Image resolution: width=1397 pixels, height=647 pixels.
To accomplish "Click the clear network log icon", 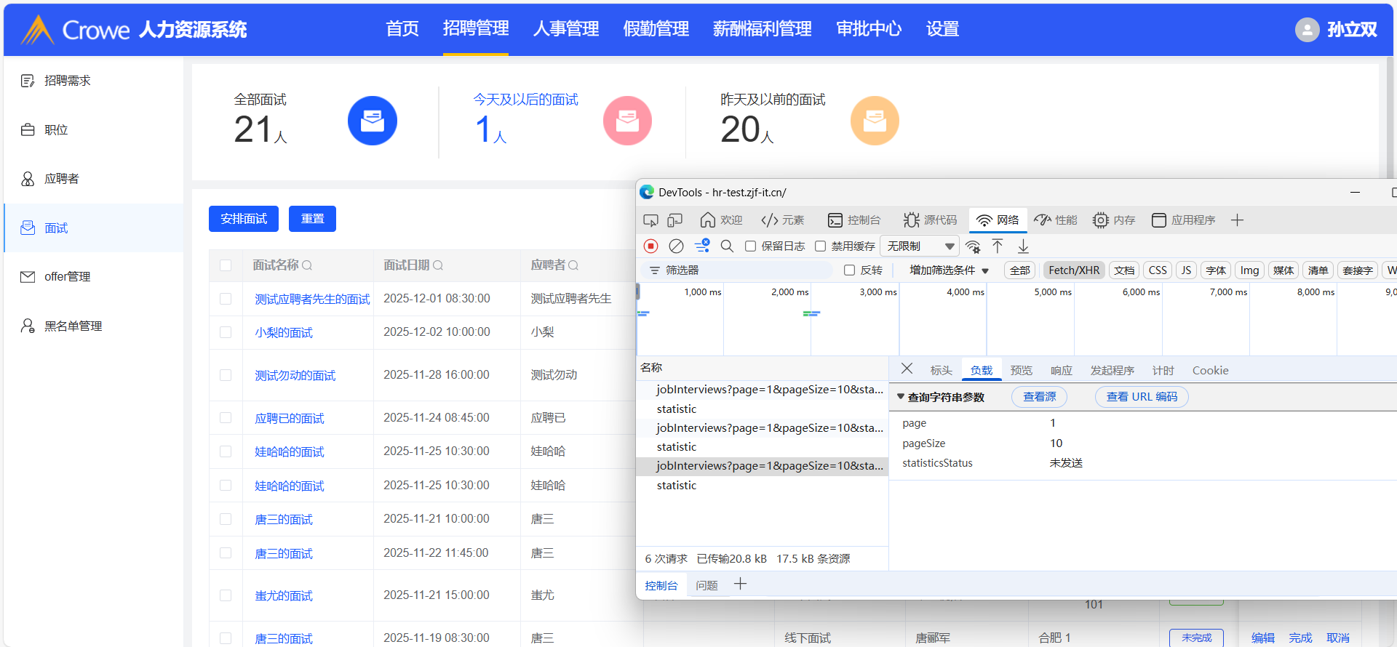I will pyautogui.click(x=676, y=246).
